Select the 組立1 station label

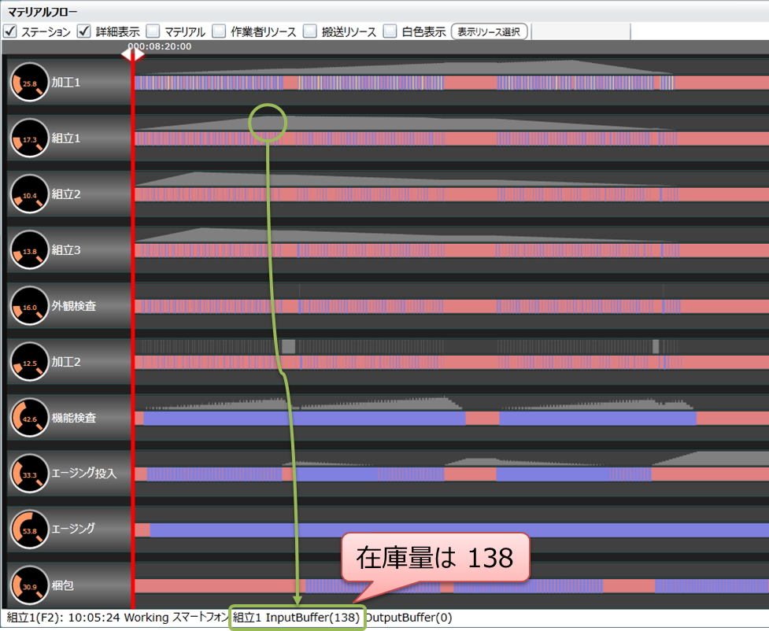pos(65,138)
